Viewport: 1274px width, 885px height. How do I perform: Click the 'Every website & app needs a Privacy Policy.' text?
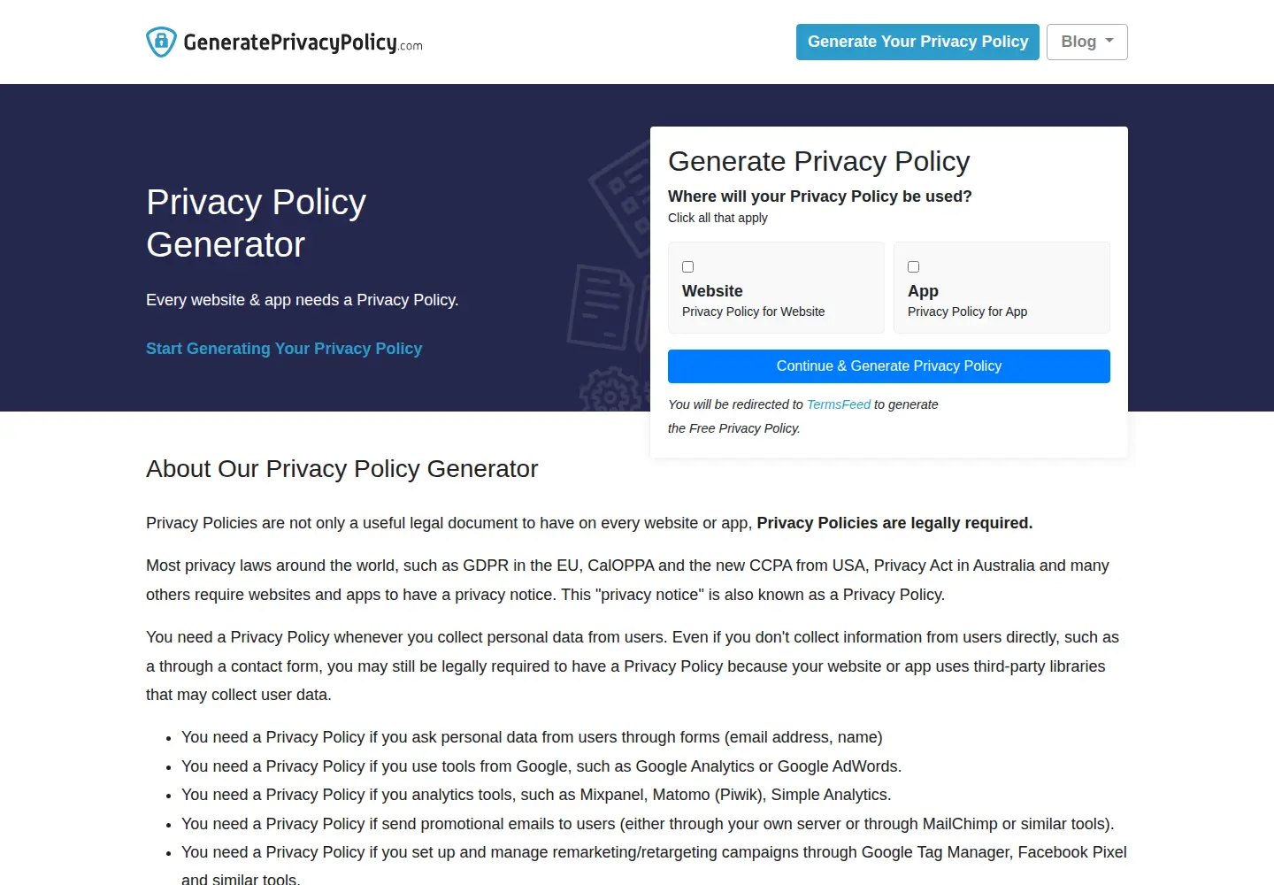tap(303, 300)
